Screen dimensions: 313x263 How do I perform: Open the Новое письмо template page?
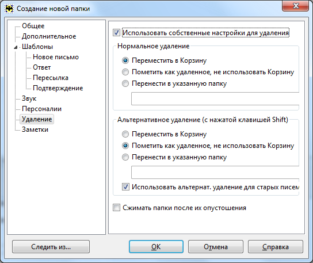[x=56, y=57]
